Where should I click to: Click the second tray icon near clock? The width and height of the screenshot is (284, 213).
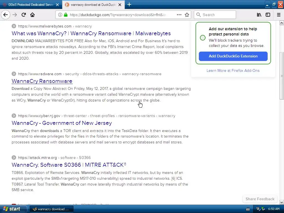(x=263, y=209)
